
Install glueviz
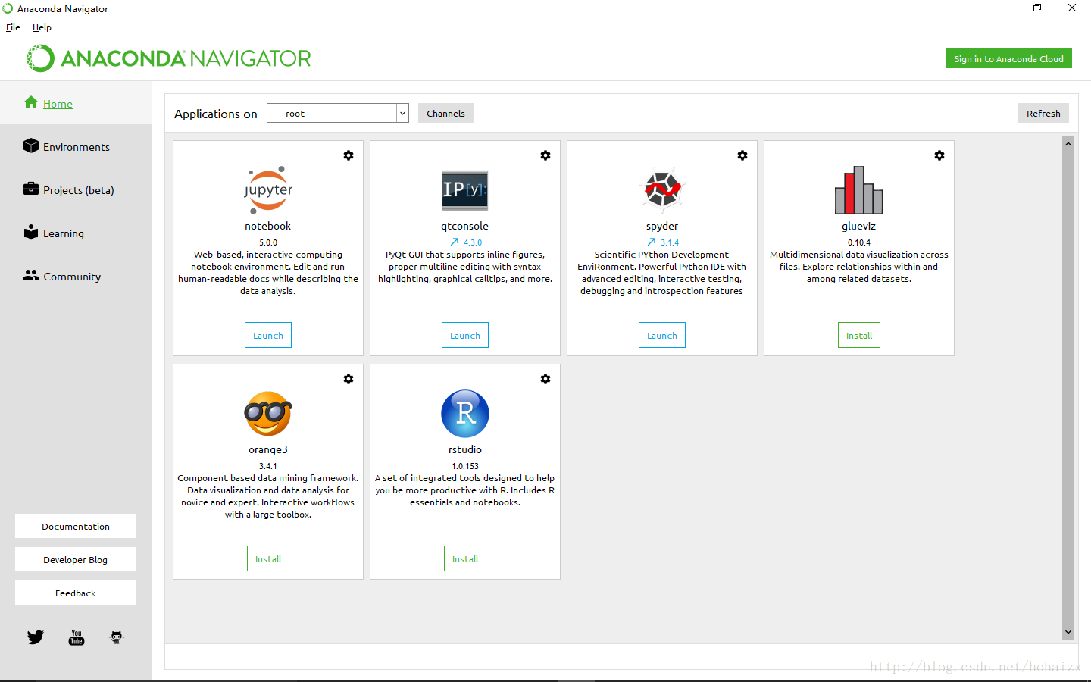coord(859,335)
